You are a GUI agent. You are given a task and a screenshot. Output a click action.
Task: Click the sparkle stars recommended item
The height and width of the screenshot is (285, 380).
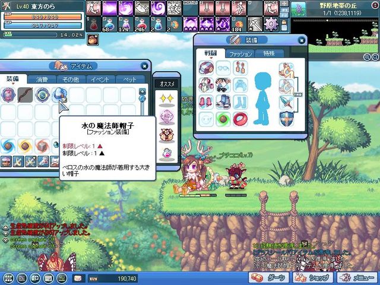166,99
